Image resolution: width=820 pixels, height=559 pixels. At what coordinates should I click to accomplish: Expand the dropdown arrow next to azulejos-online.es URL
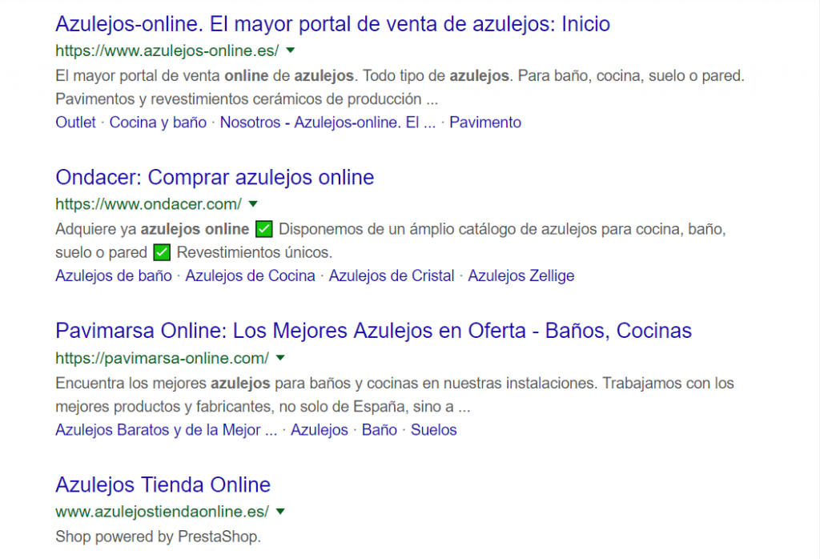click(290, 50)
